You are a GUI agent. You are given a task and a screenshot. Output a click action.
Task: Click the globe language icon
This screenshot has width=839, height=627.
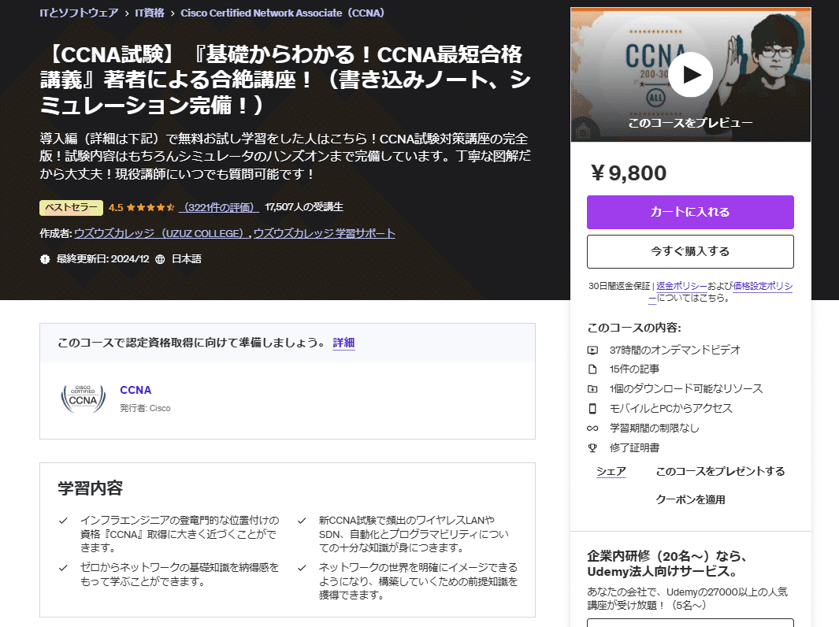click(160, 259)
